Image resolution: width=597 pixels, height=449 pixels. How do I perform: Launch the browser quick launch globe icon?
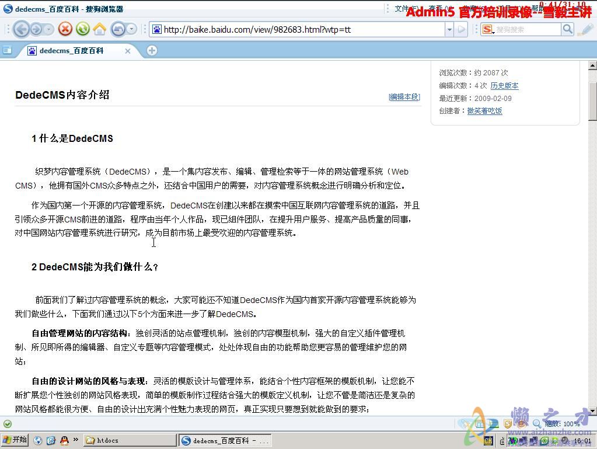point(38,440)
